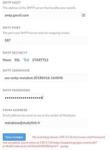Click the SMTP PORT heading
The width and height of the screenshot is (111, 151).
12,27
